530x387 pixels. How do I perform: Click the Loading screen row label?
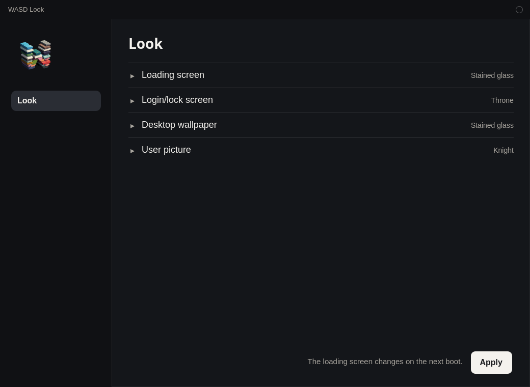coord(173,75)
